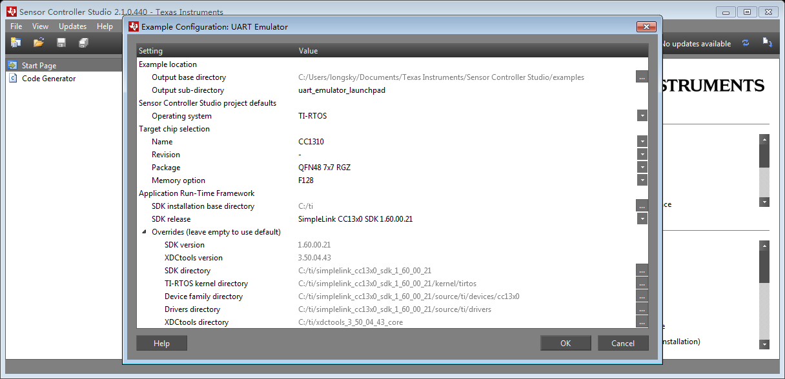Click the Target chip selection heading

click(x=174, y=129)
